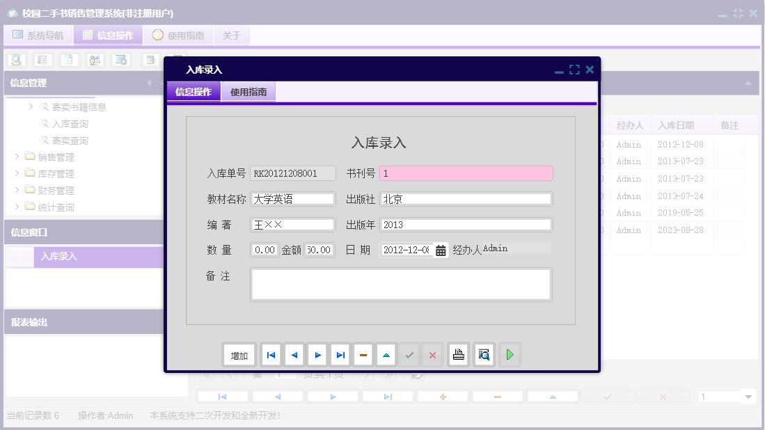The width and height of the screenshot is (765, 430).
Task: Confirm record with the green checkmark icon
Action: (409, 354)
